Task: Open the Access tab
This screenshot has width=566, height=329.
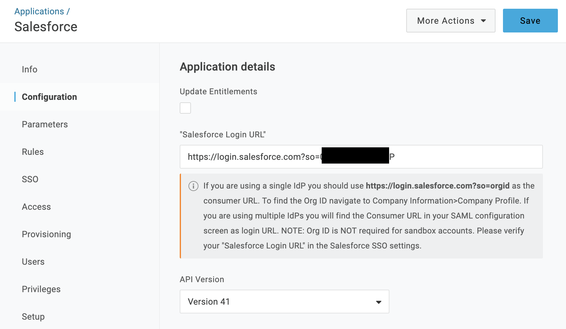Action: coord(36,207)
